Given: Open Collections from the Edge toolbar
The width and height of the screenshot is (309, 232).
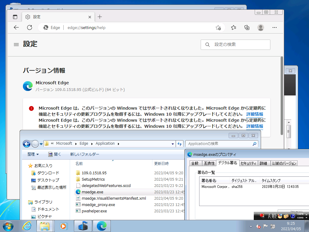Looking at the screenshot, I should (247, 27).
